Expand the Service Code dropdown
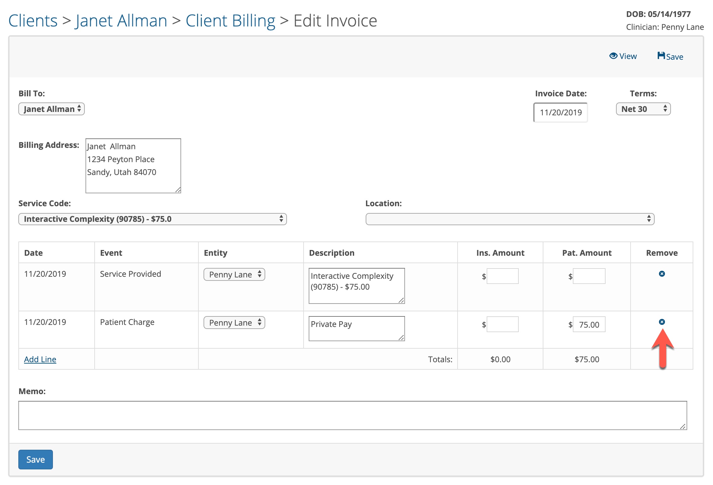Screen dimensions: 713x485 [152, 219]
